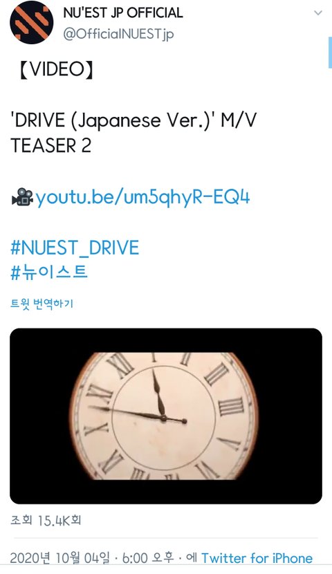Viewport: 332px width, 574px height.
Task: Open the NU'EST JP OFFICIAL profile avatar
Action: (x=32, y=22)
